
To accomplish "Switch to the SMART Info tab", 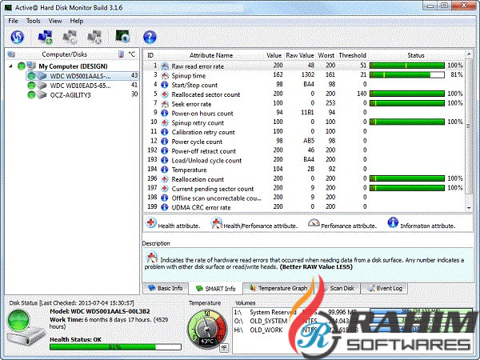I will pos(215,289).
